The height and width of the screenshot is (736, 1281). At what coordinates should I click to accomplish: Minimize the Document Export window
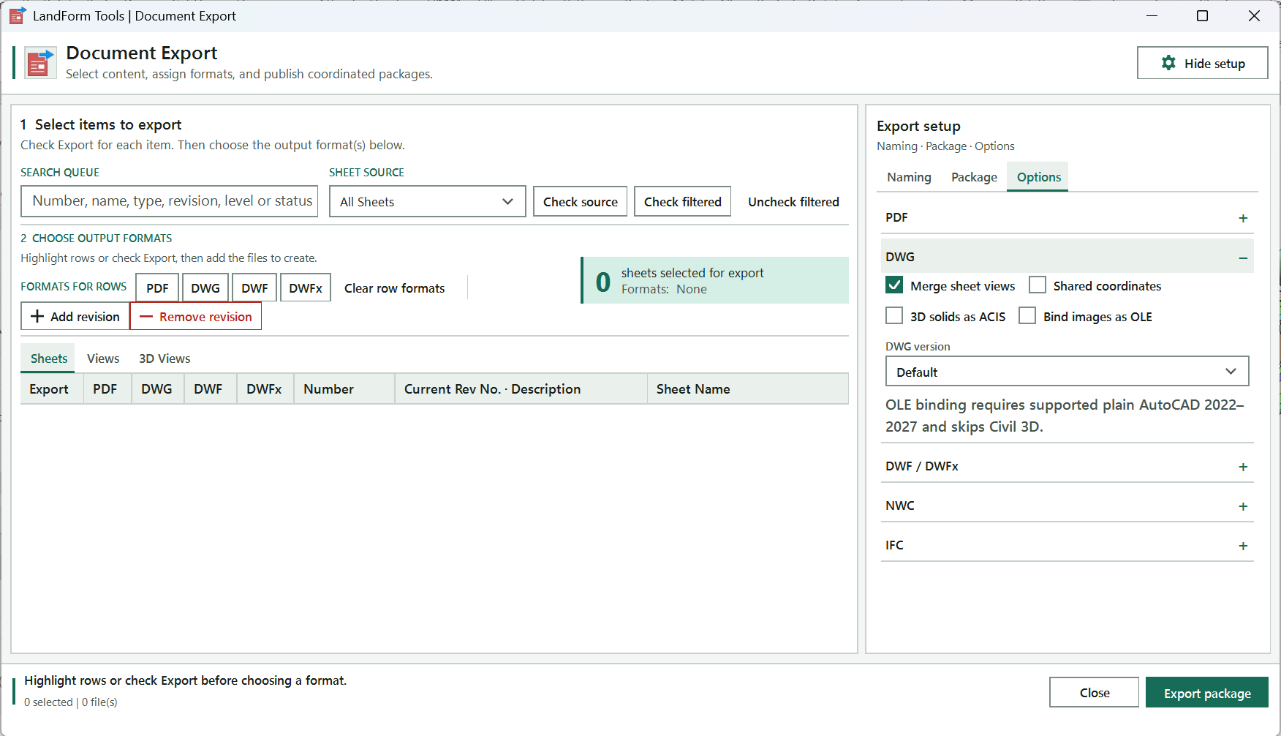pyautogui.click(x=1152, y=15)
